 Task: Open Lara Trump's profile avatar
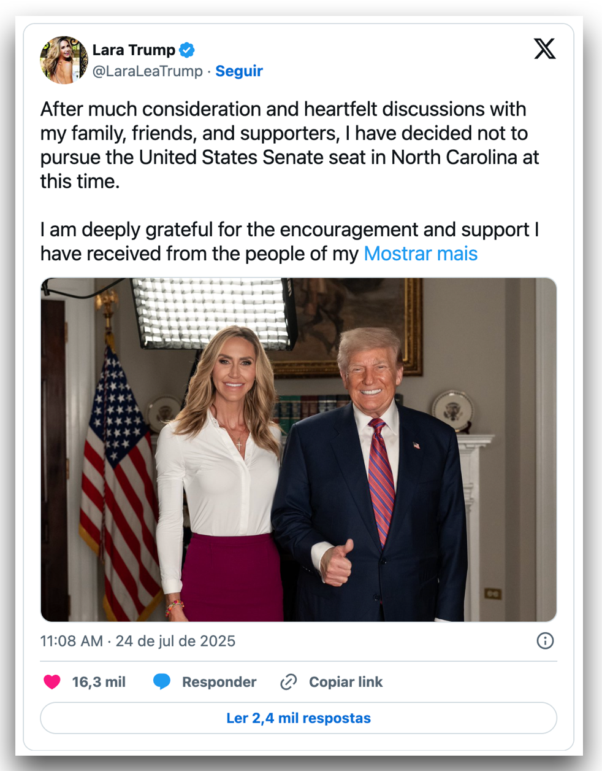(x=64, y=60)
